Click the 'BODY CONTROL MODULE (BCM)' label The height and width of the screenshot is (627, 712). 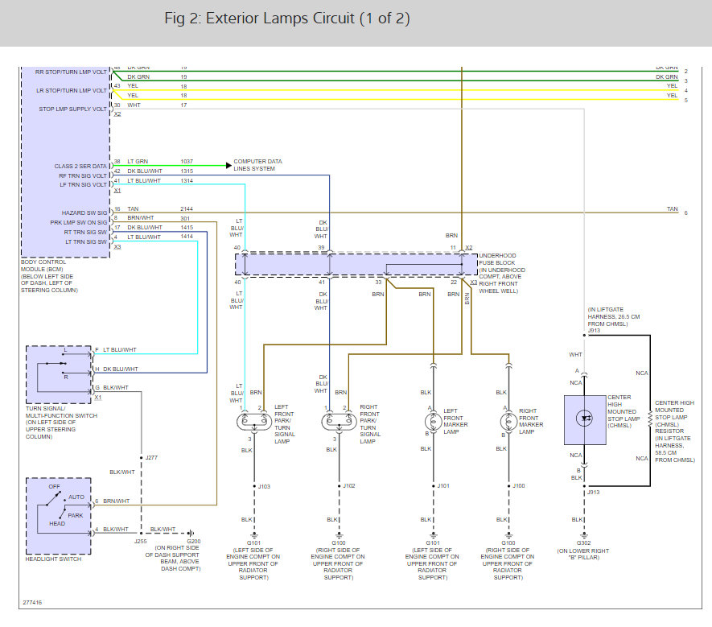(x=43, y=266)
